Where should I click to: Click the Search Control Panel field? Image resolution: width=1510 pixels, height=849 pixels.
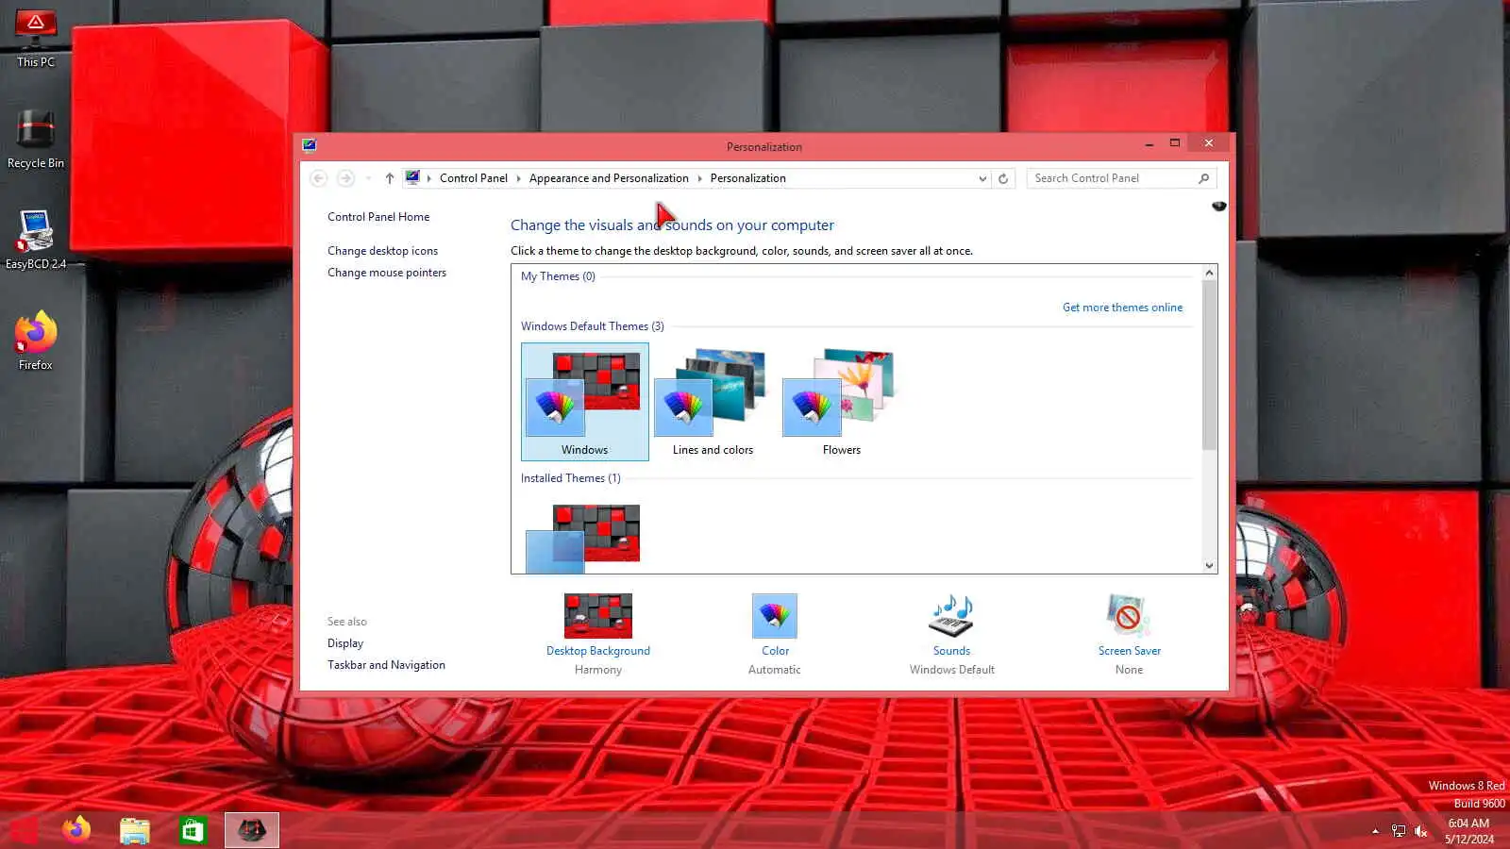1121,178
